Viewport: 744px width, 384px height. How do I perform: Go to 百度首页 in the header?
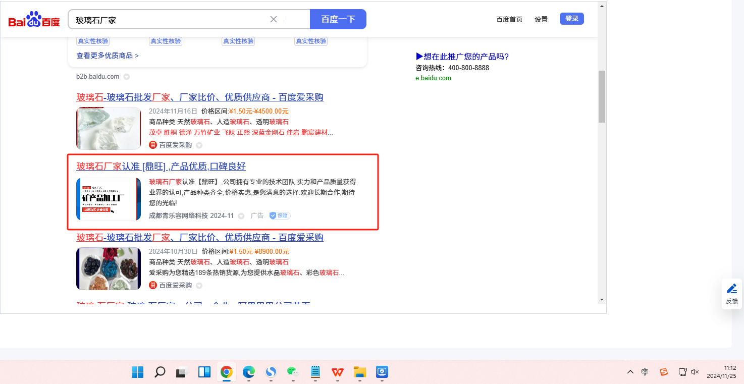coord(509,19)
